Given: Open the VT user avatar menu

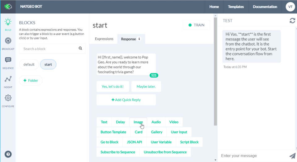Looking at the screenshot, I should click(290, 7).
